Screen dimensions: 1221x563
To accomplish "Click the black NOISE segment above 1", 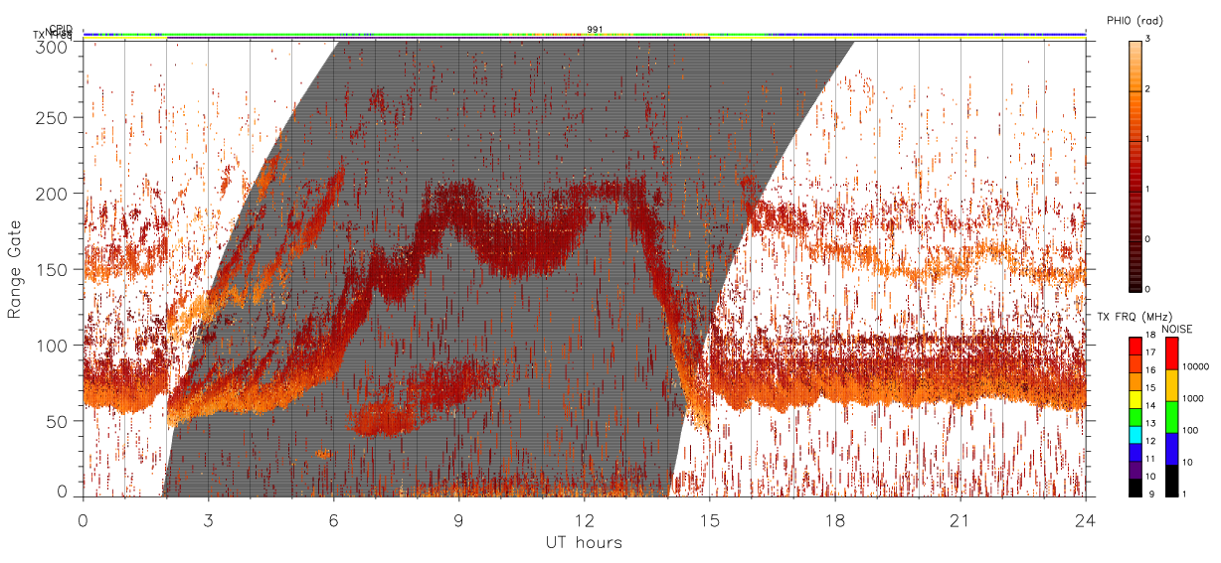I will pos(1172,481).
